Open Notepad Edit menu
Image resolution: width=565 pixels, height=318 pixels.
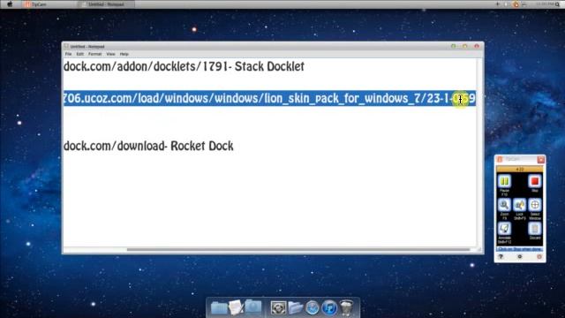(x=79, y=54)
